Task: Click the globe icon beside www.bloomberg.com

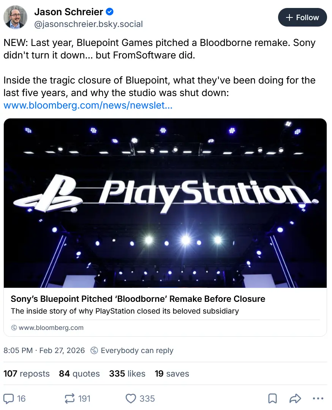Action: pos(14,328)
